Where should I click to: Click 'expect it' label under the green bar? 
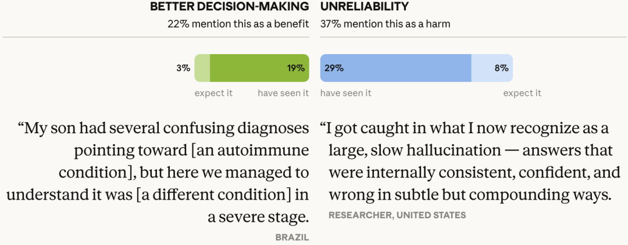[213, 93]
